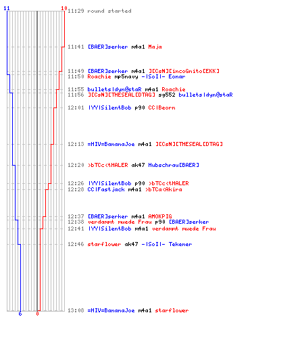Click killer bullets|dyn@staR at 11:55
Screen dimensions: 304x338
pyautogui.click(x=114, y=89)
